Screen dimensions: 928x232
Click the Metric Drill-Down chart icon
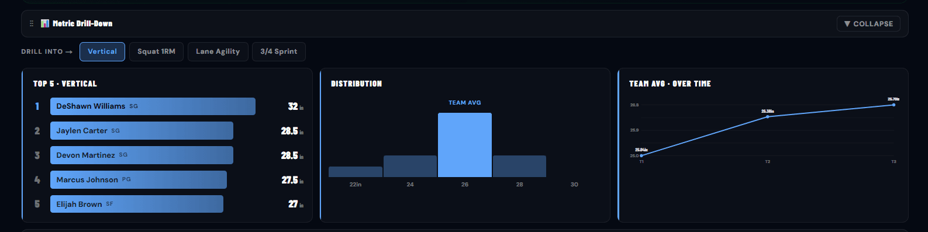point(45,23)
